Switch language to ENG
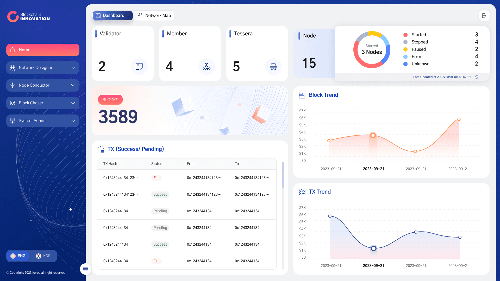 (x=18, y=256)
